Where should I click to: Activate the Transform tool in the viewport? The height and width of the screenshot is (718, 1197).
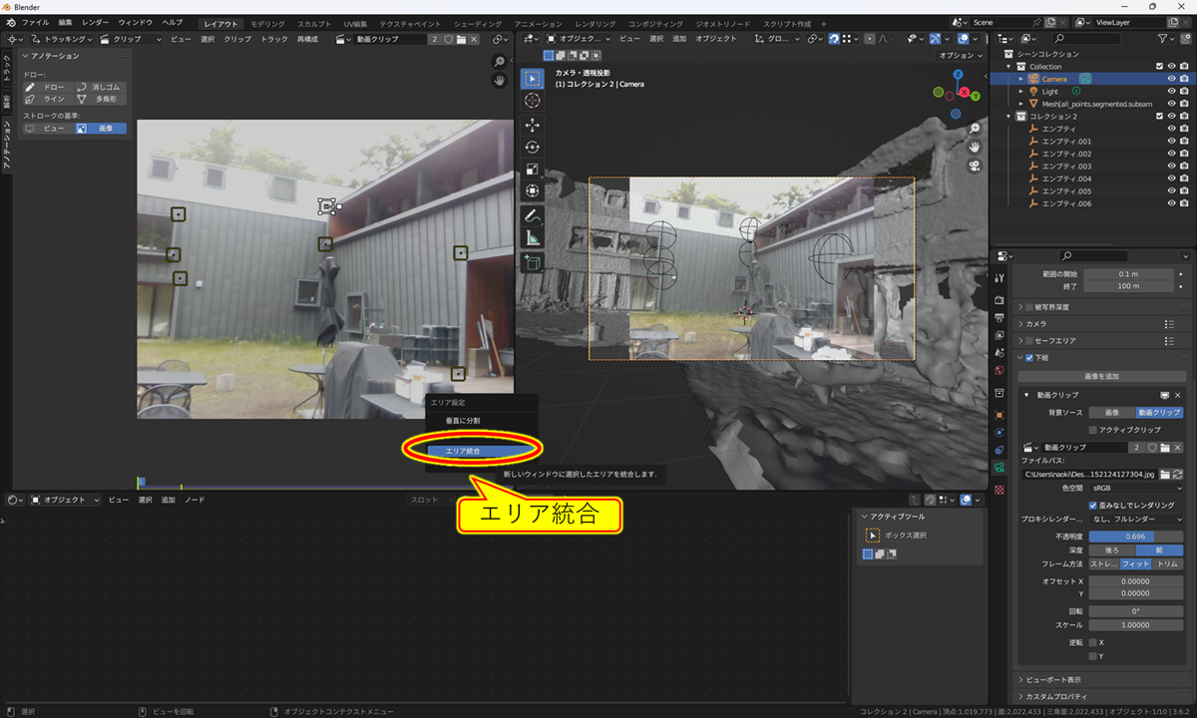coord(533,190)
